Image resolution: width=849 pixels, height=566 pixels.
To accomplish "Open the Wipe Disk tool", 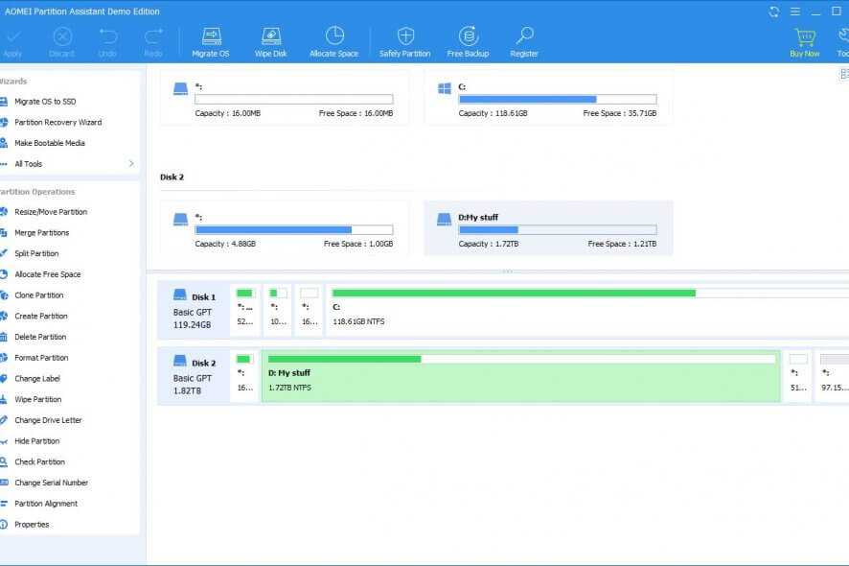I will click(271, 36).
